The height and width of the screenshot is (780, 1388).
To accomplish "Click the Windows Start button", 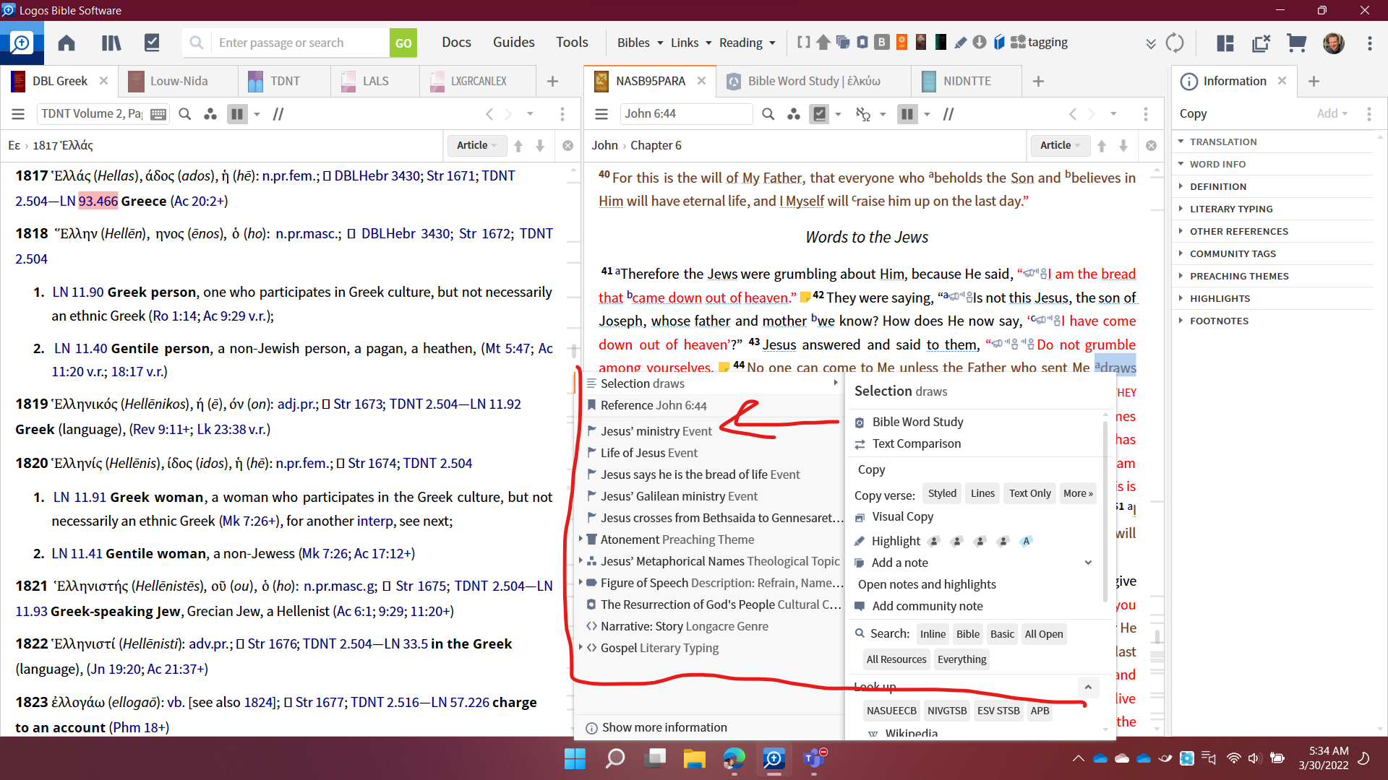I will [575, 758].
